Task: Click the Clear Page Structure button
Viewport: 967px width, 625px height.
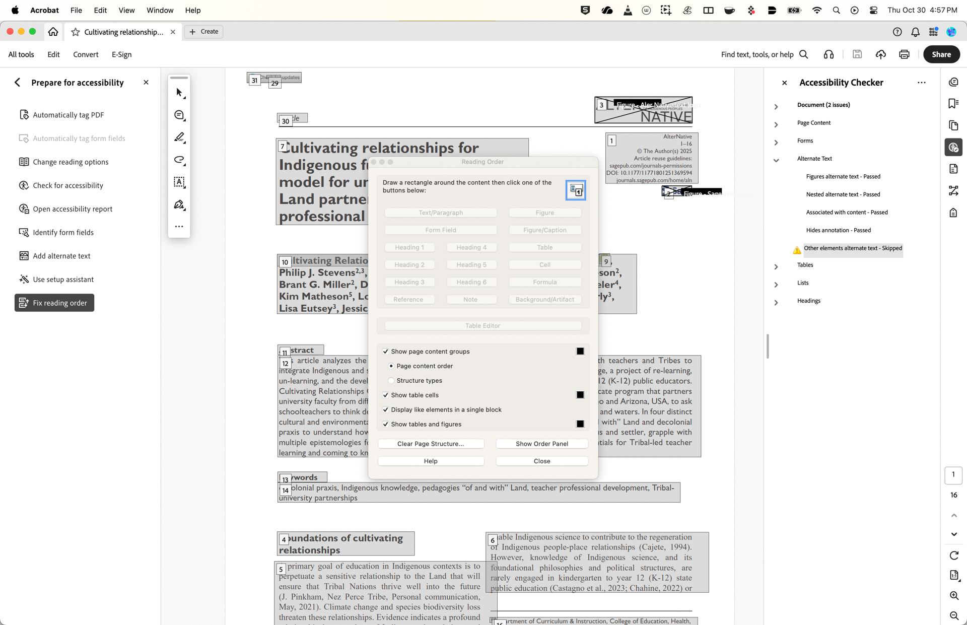Action: click(x=431, y=444)
